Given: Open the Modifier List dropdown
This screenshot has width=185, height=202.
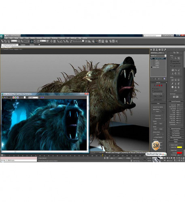Looking at the screenshot, I should [x=158, y=56].
